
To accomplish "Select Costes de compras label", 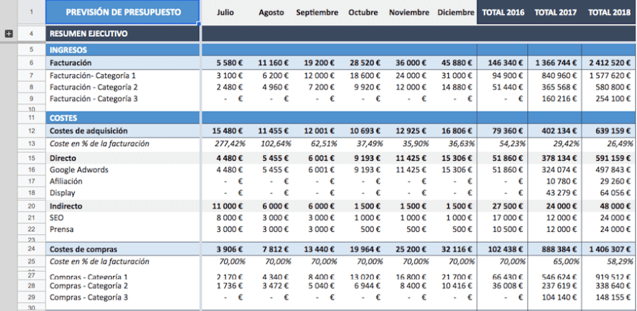I will (83, 249).
